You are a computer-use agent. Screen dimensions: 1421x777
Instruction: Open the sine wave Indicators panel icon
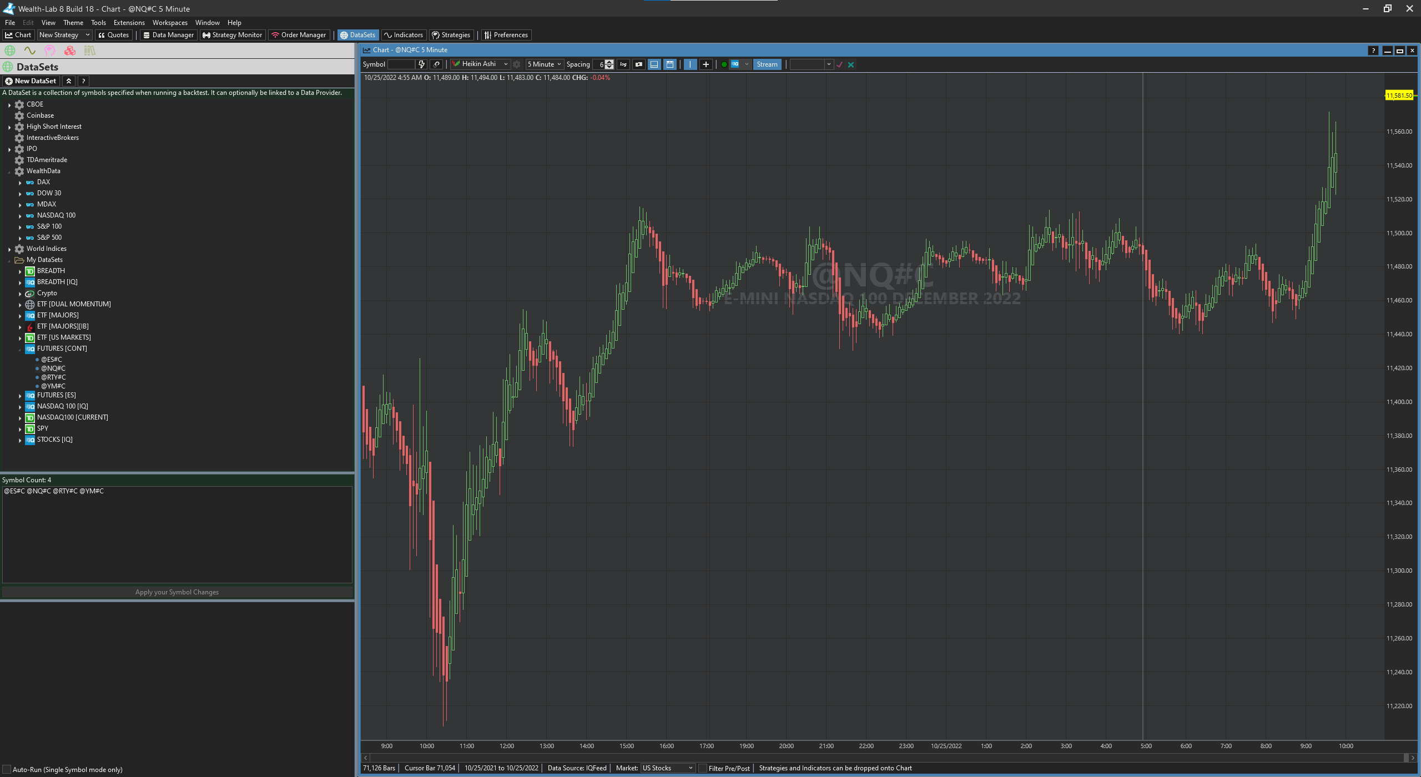[29, 51]
